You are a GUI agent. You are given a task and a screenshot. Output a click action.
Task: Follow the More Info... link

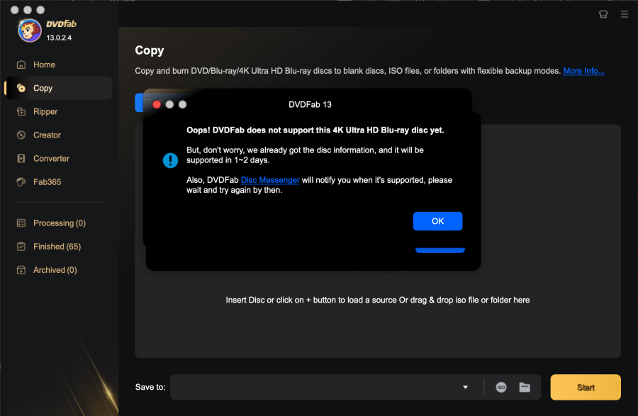583,71
